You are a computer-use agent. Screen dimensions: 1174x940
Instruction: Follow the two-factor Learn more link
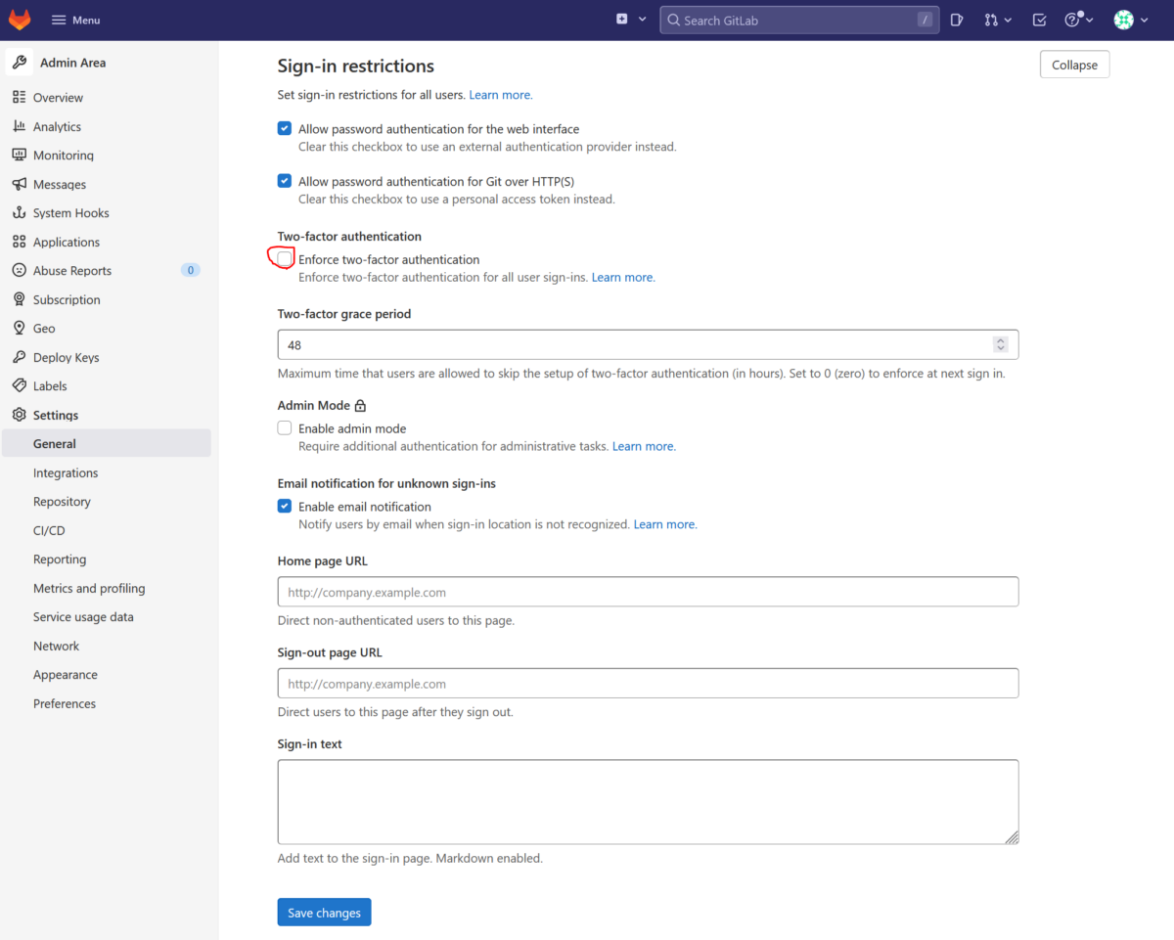(622, 277)
